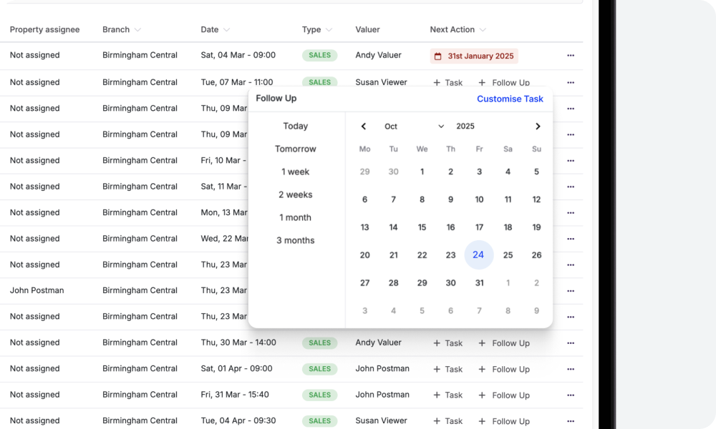Viewport: 716px width, 429px height.
Task: Advance to the next month in the calendar
Action: pos(538,126)
